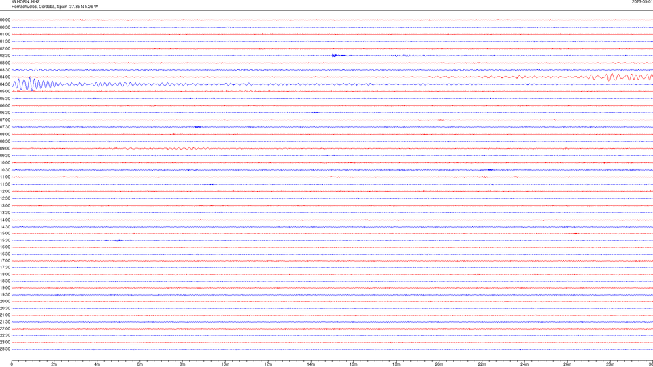
Task: Click the 2m tick label on time axis
Action: [x=54, y=364]
